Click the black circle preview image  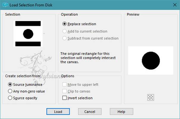[151, 61]
